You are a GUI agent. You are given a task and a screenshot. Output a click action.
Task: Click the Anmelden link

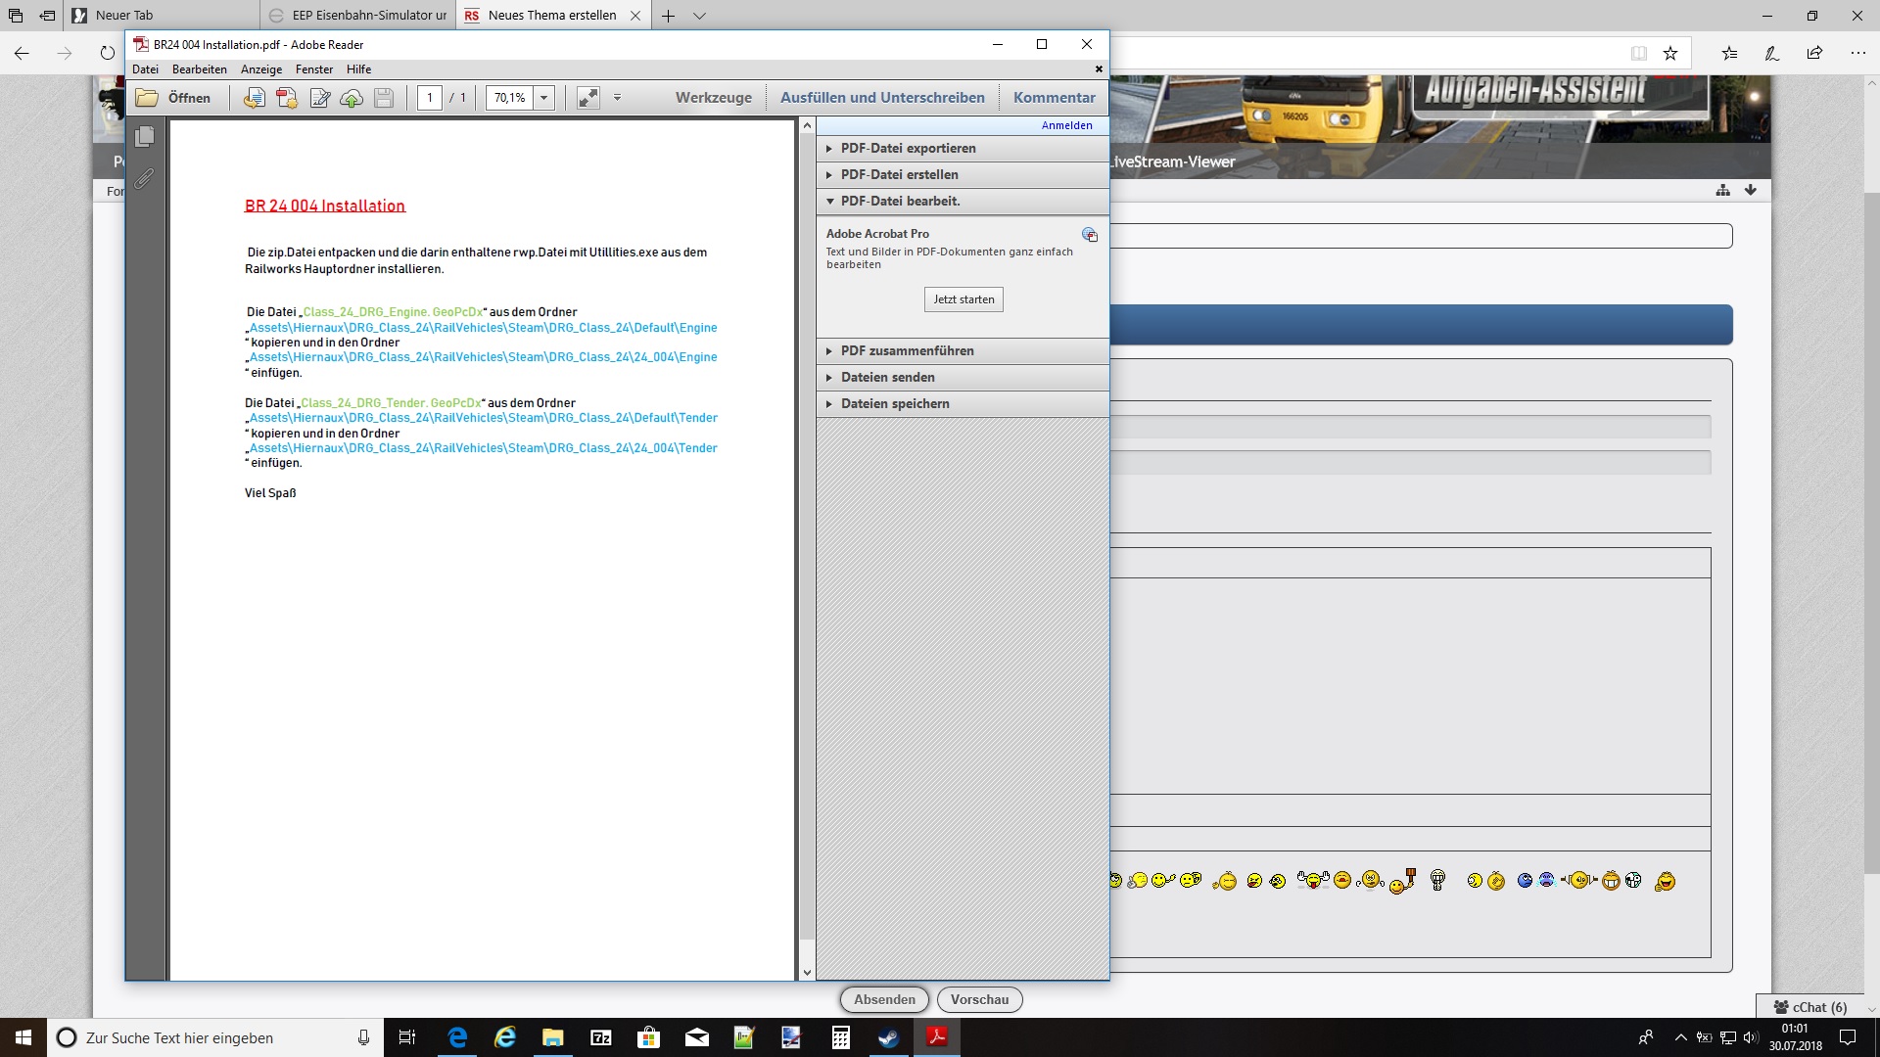click(1066, 125)
